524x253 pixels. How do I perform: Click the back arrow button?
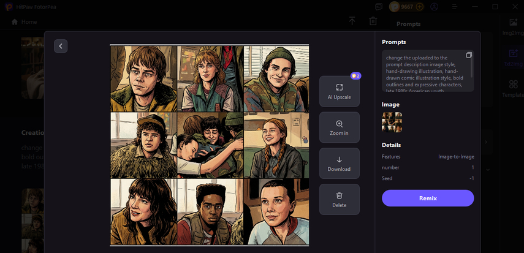[x=61, y=46]
